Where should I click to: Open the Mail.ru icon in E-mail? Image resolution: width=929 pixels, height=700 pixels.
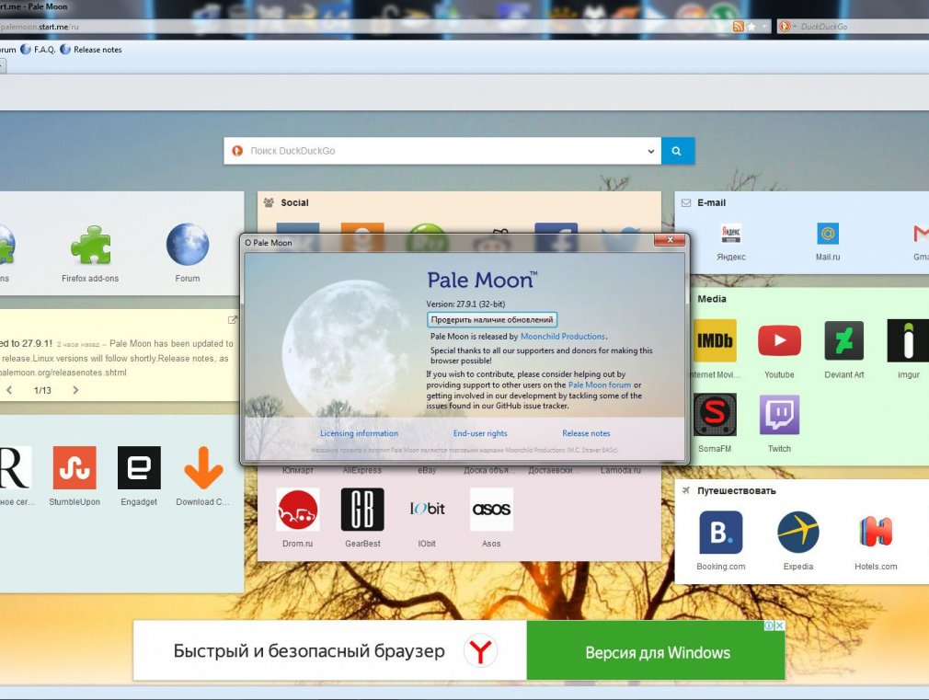click(828, 234)
